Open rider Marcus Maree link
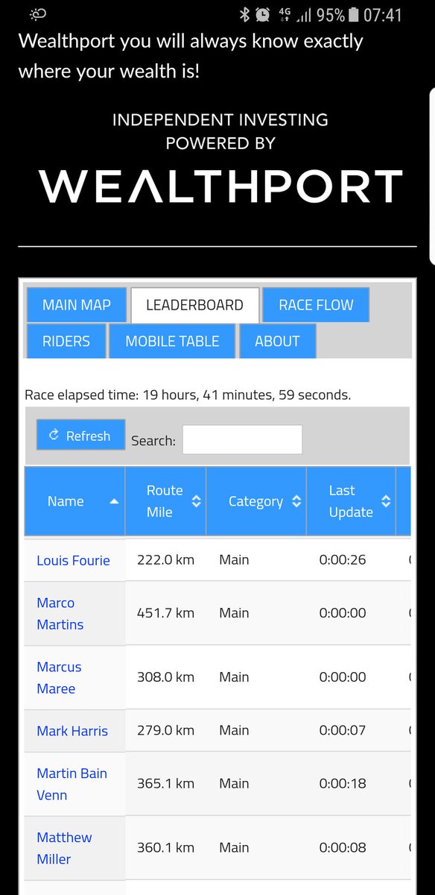 tap(59, 677)
